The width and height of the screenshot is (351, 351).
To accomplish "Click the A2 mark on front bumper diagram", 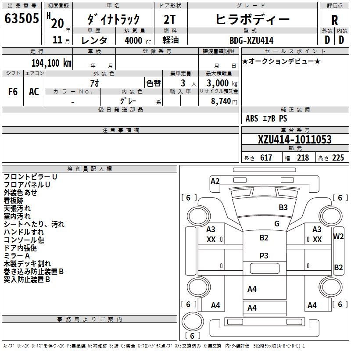I will click(215, 181).
